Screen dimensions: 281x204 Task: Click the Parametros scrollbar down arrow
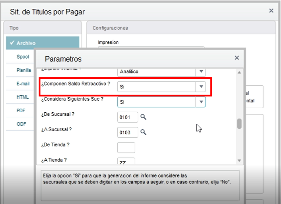click(x=239, y=161)
